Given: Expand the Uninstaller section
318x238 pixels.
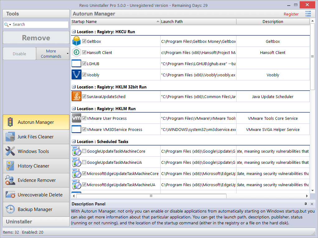Looking at the screenshot, I should 36,222.
